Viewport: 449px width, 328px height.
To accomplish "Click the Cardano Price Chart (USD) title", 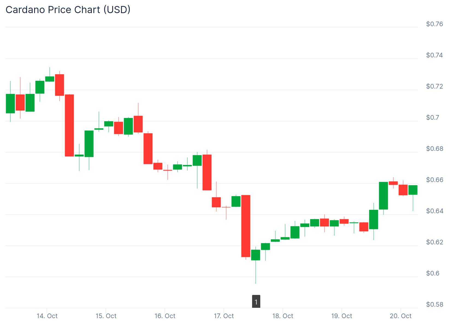I will 68,10.
